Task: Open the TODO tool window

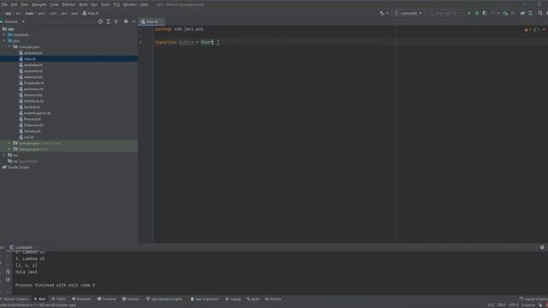Action: point(59,299)
